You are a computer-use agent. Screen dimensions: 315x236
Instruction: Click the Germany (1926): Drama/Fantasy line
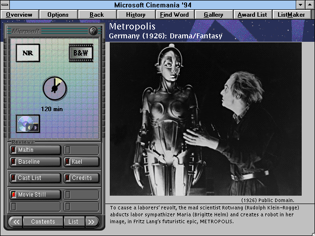[165, 36]
